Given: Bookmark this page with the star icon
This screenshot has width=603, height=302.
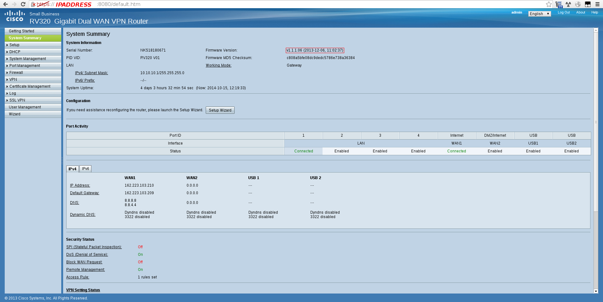Looking at the screenshot, I should [549, 4].
